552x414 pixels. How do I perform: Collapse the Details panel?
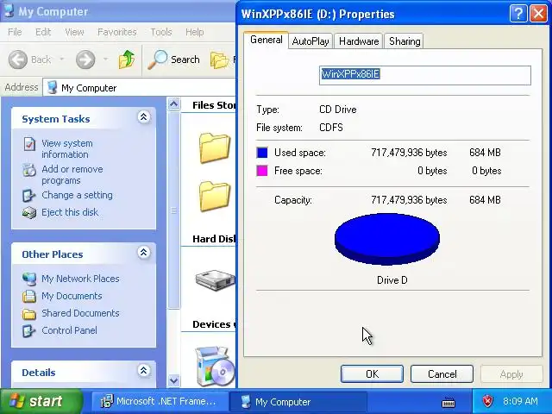pos(144,370)
